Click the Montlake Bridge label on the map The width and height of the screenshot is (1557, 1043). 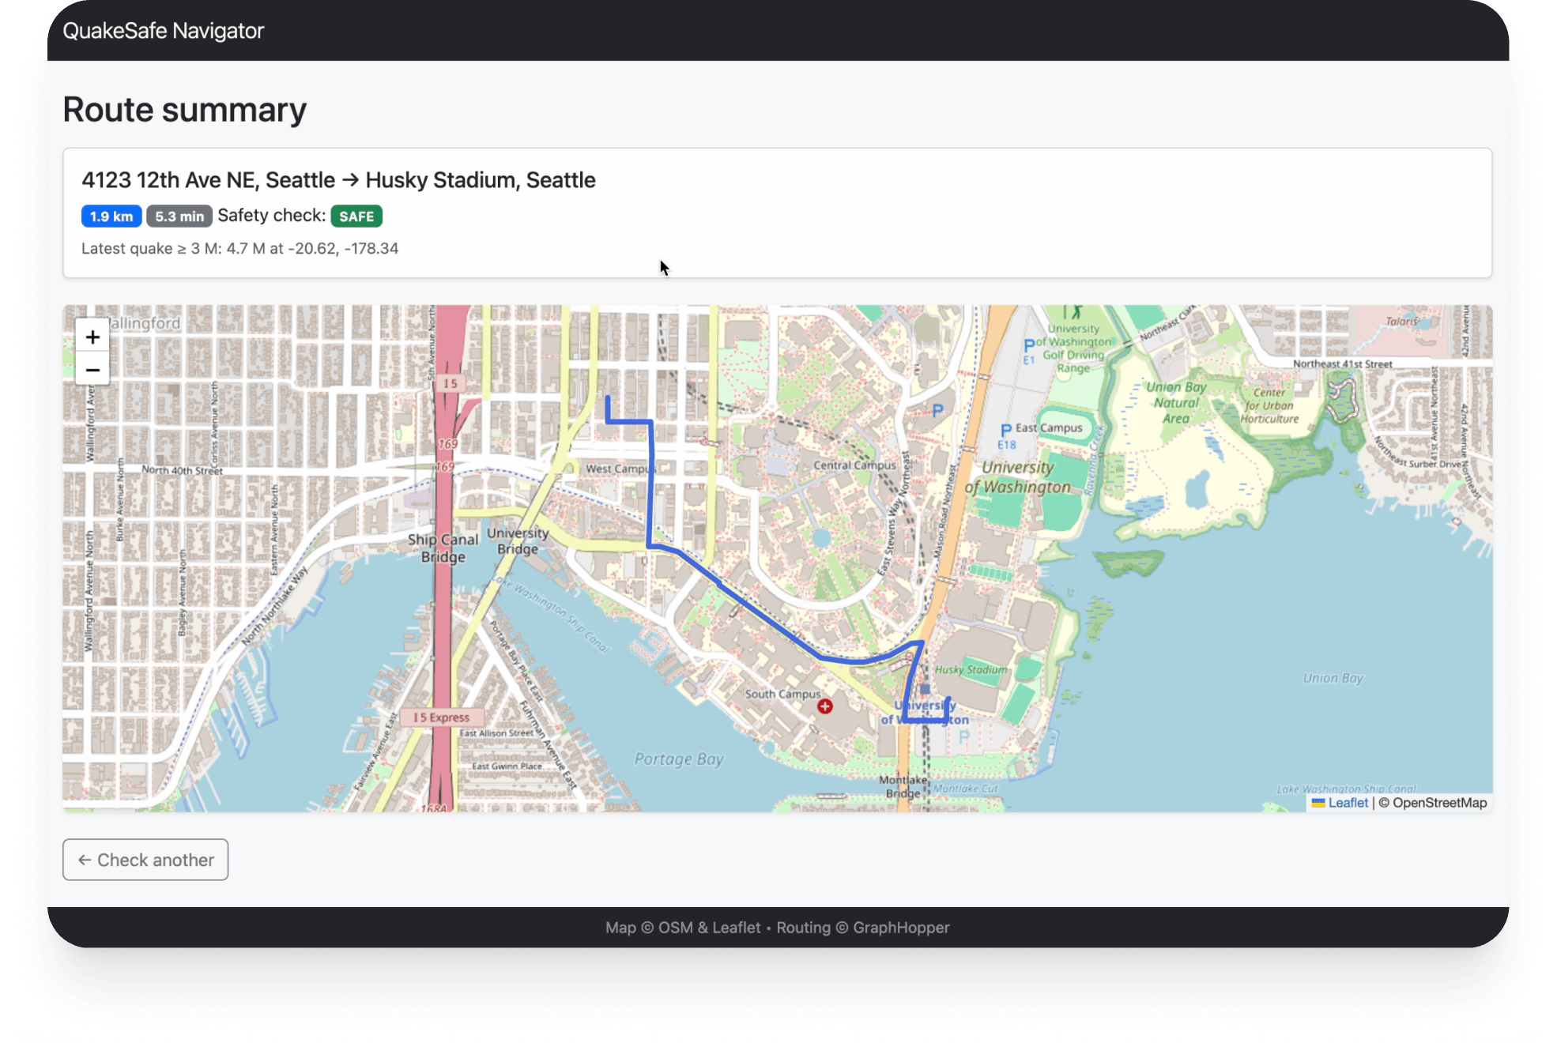pyautogui.click(x=903, y=786)
